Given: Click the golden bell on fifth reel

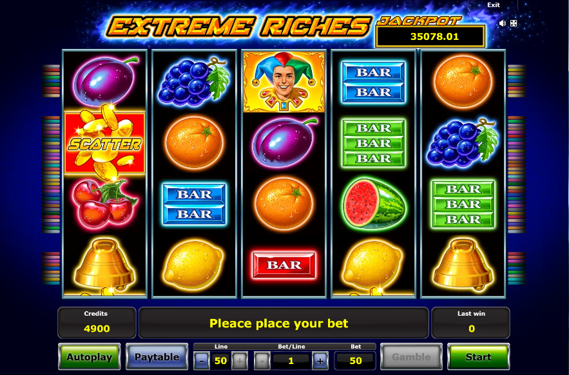Looking at the screenshot, I should point(463,264).
